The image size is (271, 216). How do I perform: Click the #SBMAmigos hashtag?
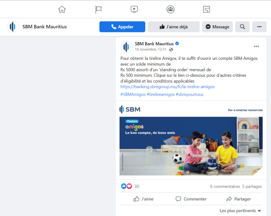point(133,95)
